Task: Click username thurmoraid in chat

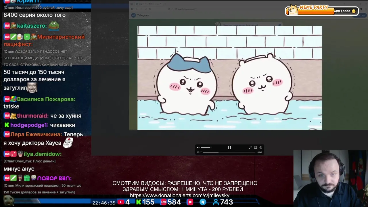Action: 33,116
